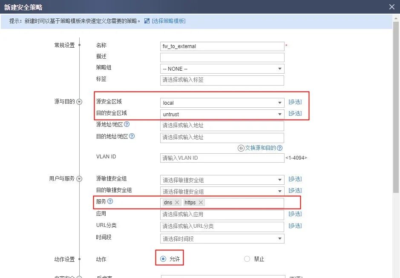Image resolution: width=400 pixels, height=278 pixels.
Task: Open the 源敏捷安全组 dropdown
Action: pos(222,180)
